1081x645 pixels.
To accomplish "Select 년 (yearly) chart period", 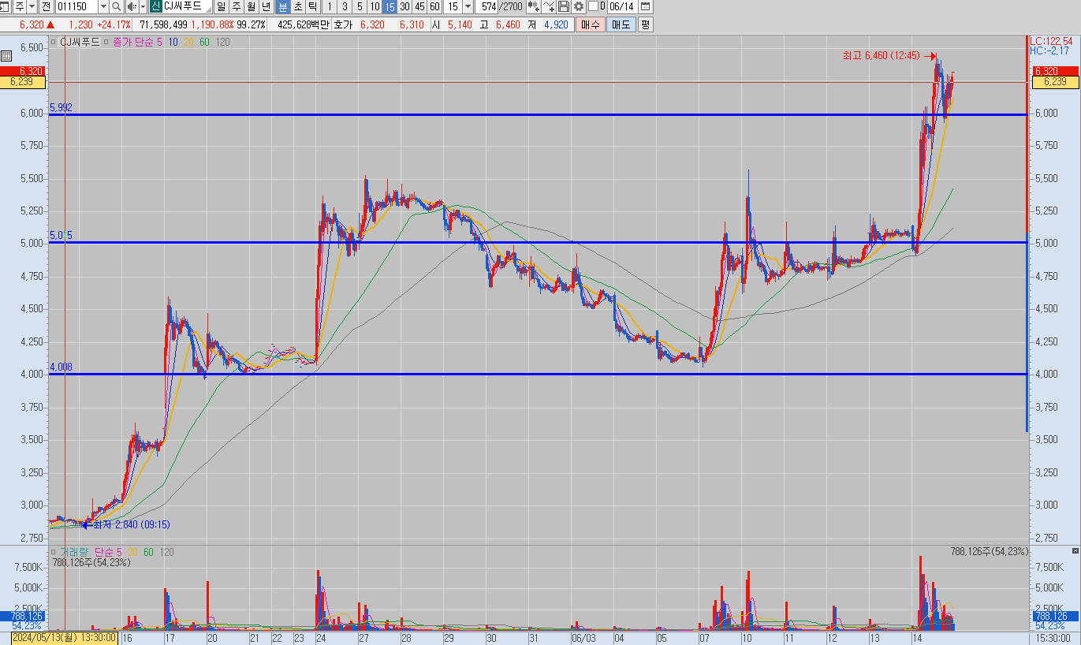I will (266, 6).
